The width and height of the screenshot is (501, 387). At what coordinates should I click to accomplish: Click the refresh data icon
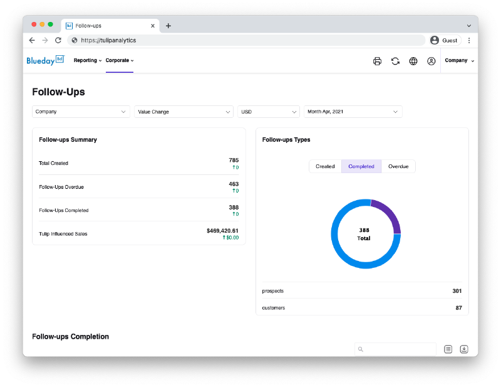click(x=395, y=61)
